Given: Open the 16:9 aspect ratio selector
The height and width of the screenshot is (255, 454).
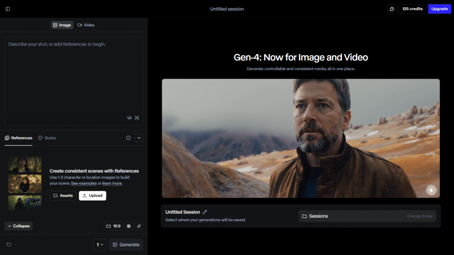Looking at the screenshot, I should [x=113, y=226].
